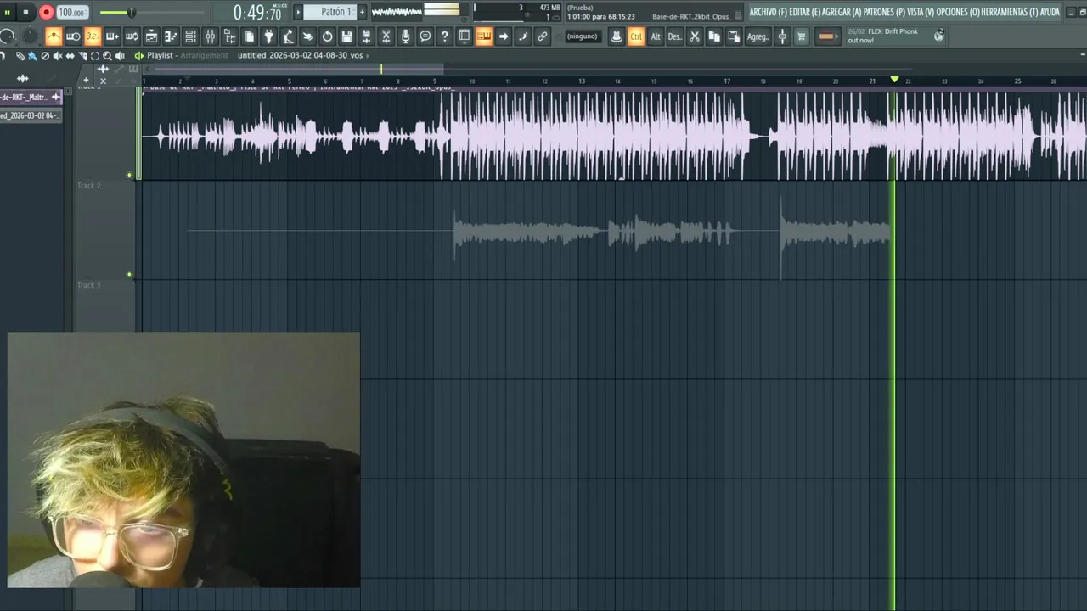The image size is (1087, 611).
Task: Open the OPCIONES (O) menu
Action: coord(957,12)
